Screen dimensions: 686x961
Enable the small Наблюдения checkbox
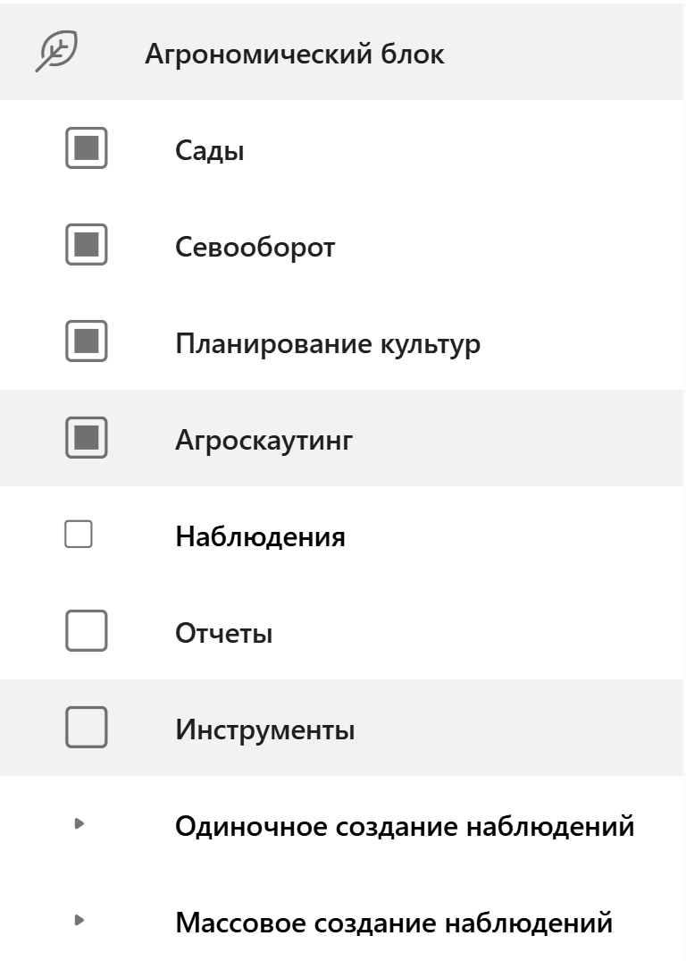pos(79,535)
